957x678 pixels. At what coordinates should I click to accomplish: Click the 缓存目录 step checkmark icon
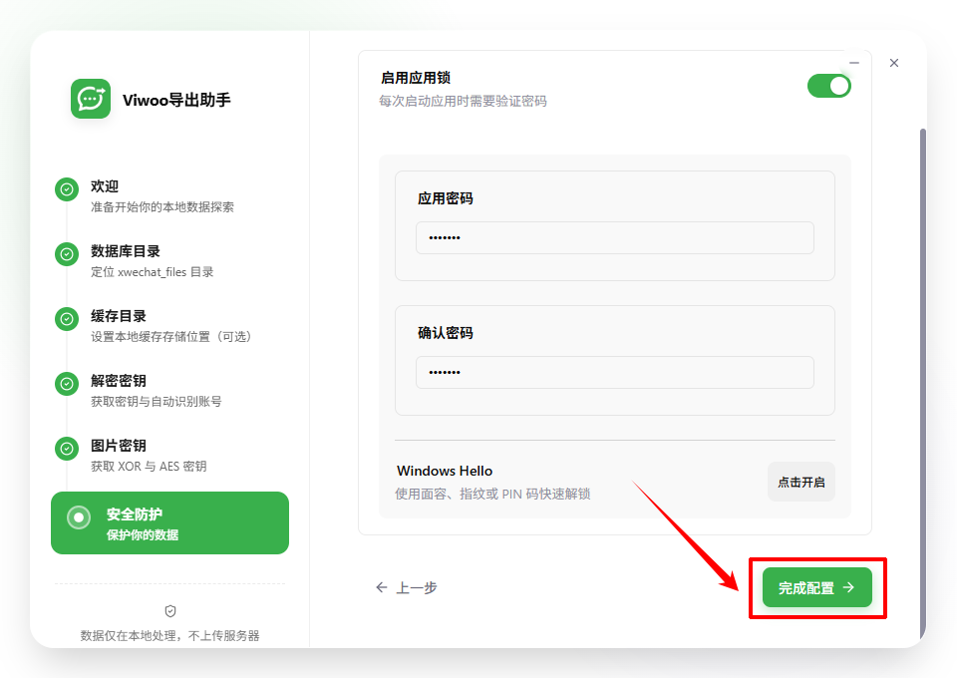tap(67, 318)
